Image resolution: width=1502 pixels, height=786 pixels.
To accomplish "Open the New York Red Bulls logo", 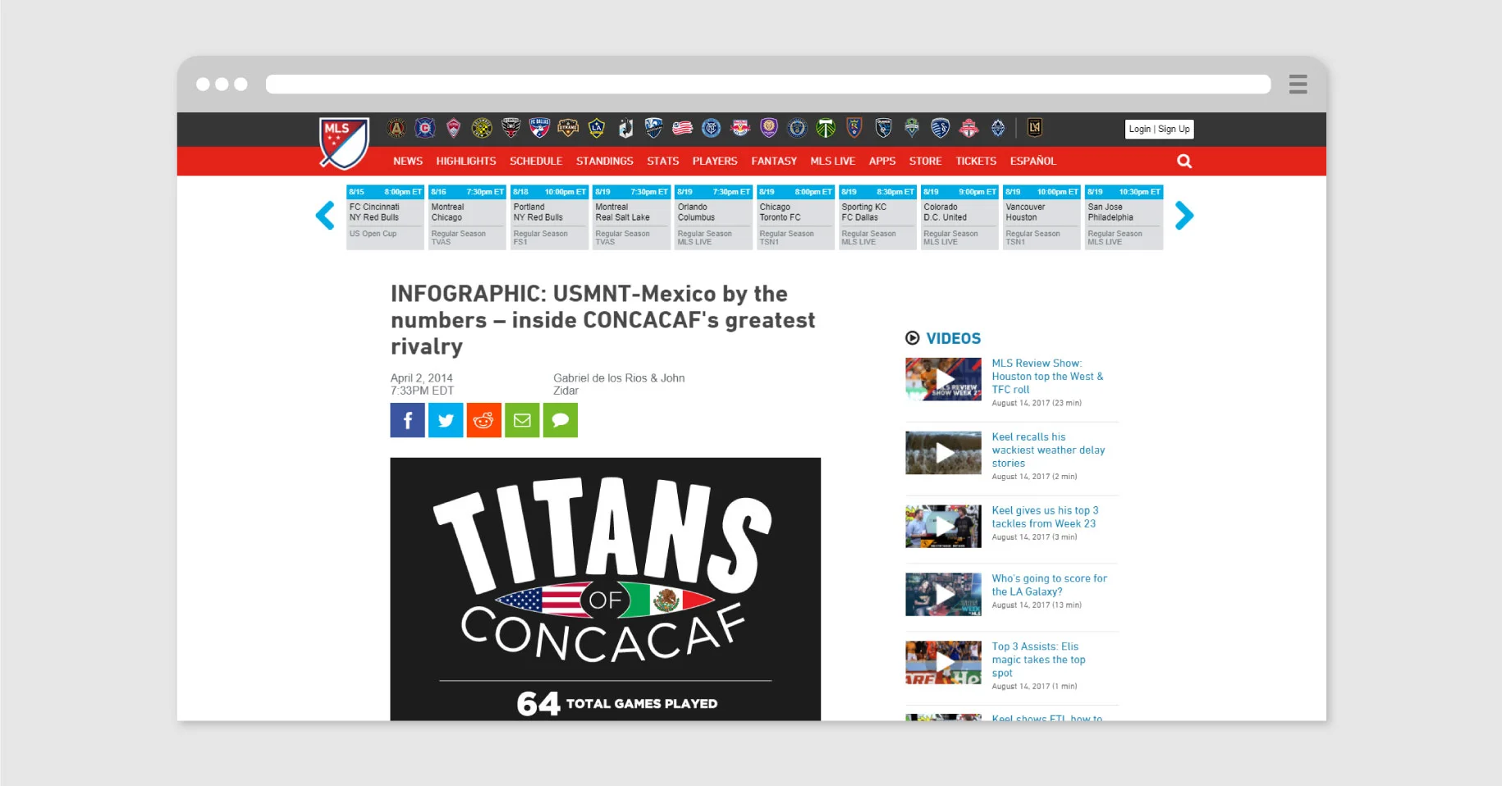I will 740,128.
